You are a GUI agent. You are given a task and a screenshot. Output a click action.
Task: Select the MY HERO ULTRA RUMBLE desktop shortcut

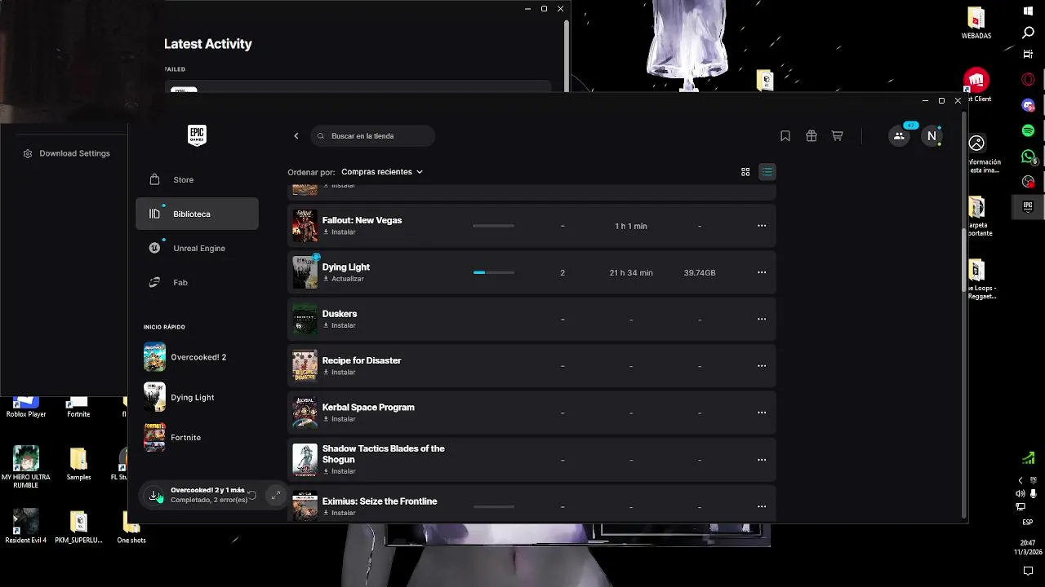click(26, 467)
